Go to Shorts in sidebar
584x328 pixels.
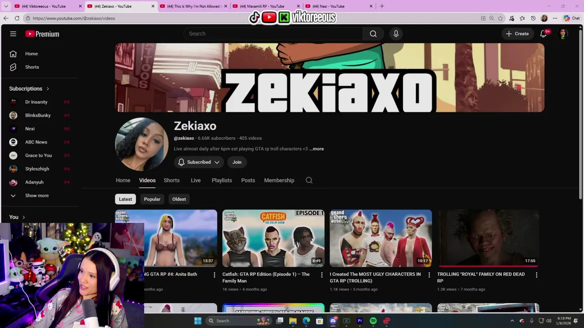tap(31, 67)
